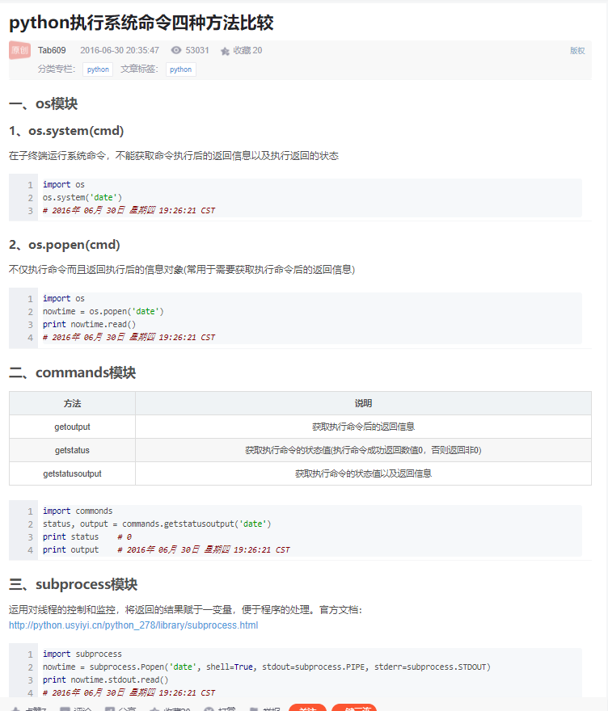Click the paragraph describing os.popen return object
This screenshot has height=711, width=608.
[182, 270]
